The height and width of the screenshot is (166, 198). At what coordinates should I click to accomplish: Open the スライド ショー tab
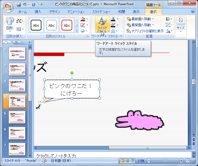101,12
